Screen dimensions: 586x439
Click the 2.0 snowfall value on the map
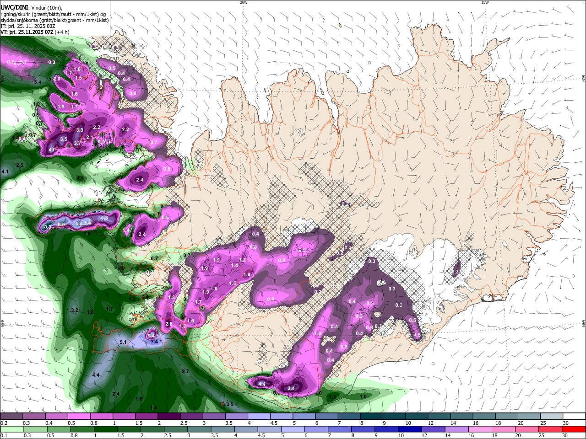pyautogui.click(x=57, y=79)
